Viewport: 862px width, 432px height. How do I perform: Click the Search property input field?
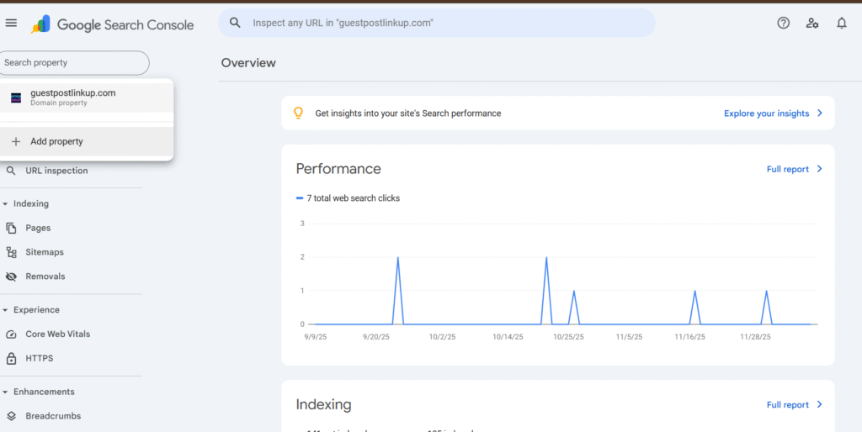click(x=74, y=63)
